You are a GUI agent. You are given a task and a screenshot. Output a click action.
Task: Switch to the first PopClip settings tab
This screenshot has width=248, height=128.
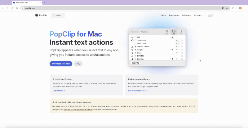pyautogui.click(x=167, y=32)
